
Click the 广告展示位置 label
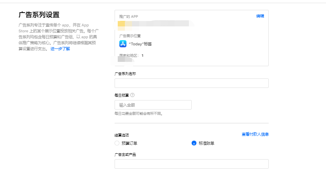pyautogui.click(x=130, y=36)
